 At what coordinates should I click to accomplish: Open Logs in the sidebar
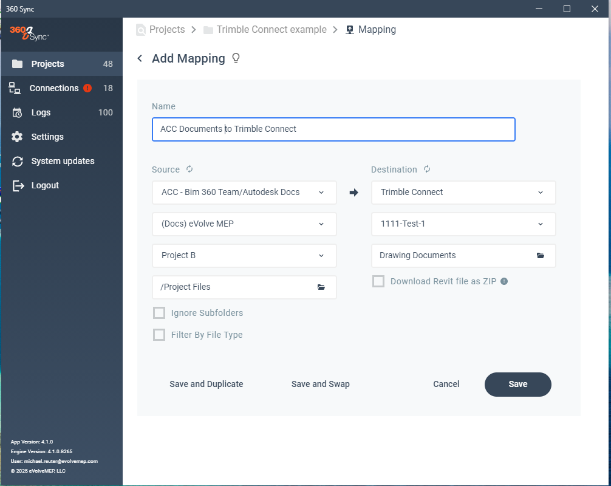tap(62, 112)
